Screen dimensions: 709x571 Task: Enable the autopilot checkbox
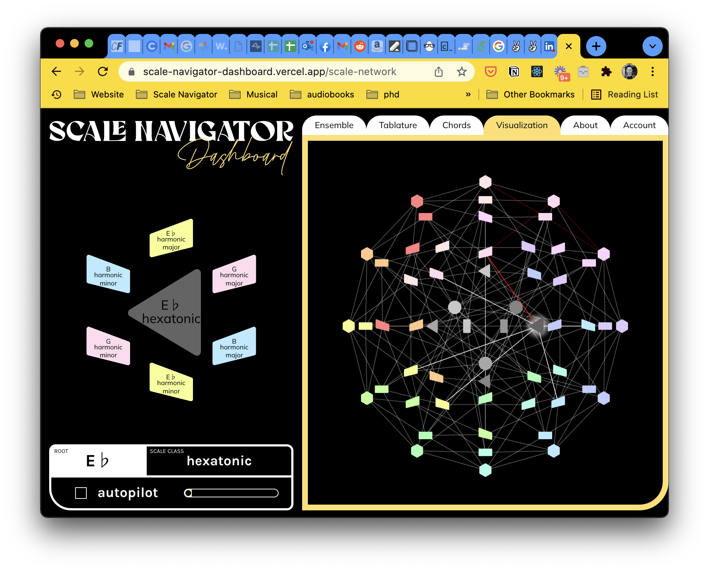[x=81, y=493]
